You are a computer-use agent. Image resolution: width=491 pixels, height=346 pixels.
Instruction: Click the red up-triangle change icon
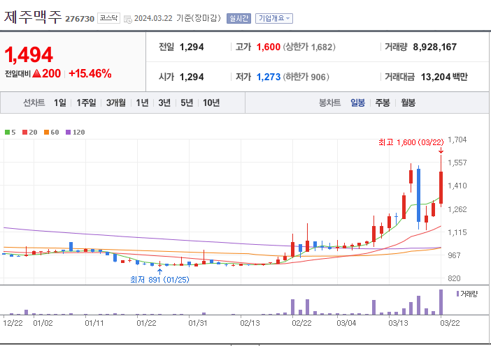pos(36,74)
